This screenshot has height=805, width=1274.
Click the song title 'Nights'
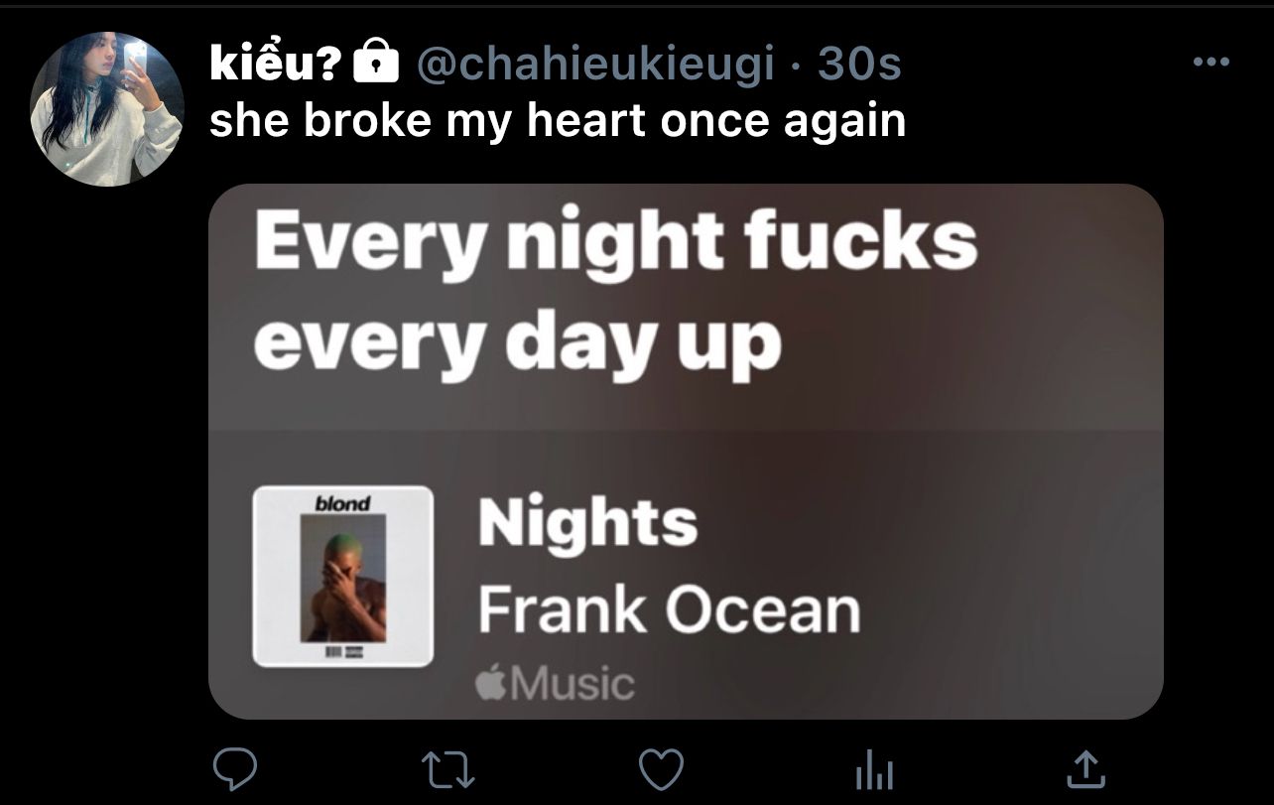coord(587,523)
